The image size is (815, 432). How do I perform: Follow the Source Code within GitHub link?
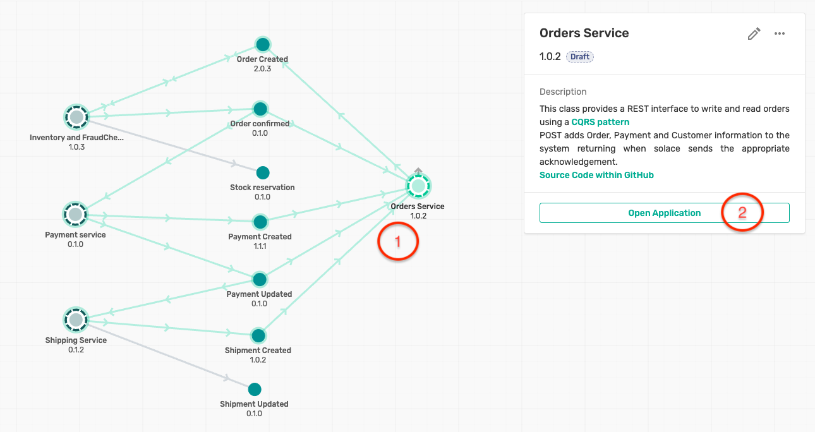[596, 175]
